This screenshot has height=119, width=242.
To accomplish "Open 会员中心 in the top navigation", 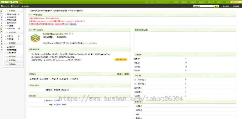I will click(220, 2).
